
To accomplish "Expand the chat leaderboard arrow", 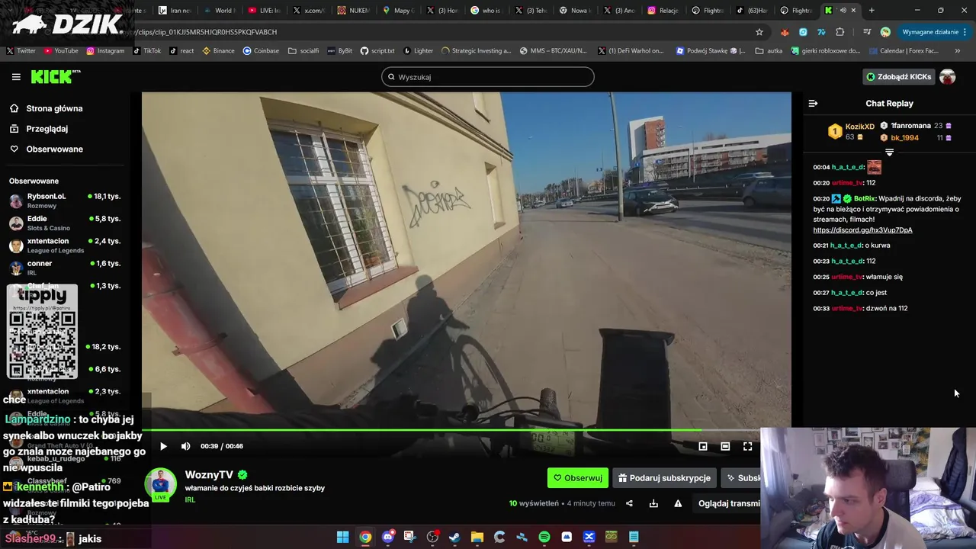I will [x=889, y=152].
